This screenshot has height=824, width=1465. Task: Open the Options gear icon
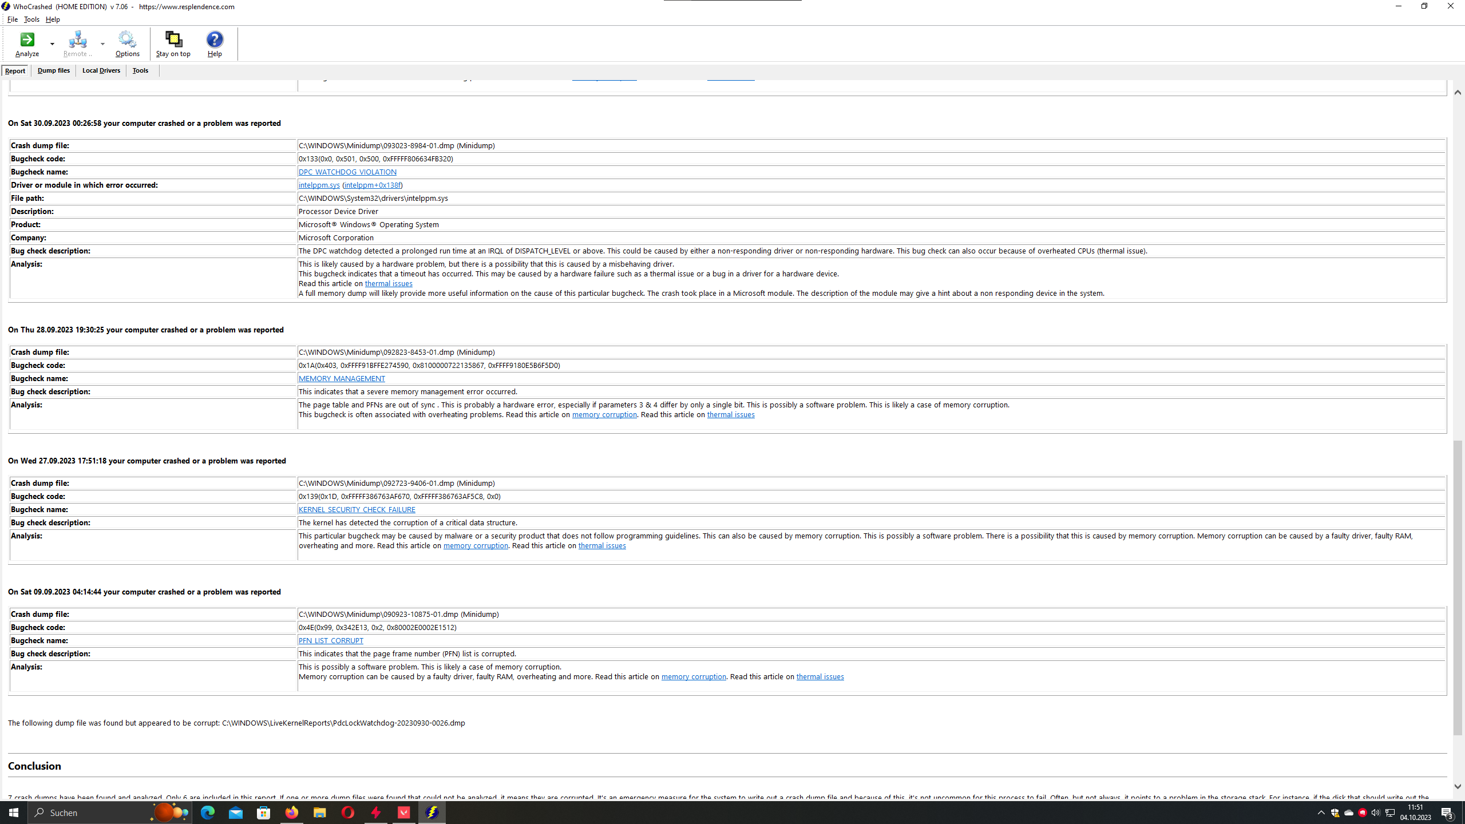[x=127, y=40]
